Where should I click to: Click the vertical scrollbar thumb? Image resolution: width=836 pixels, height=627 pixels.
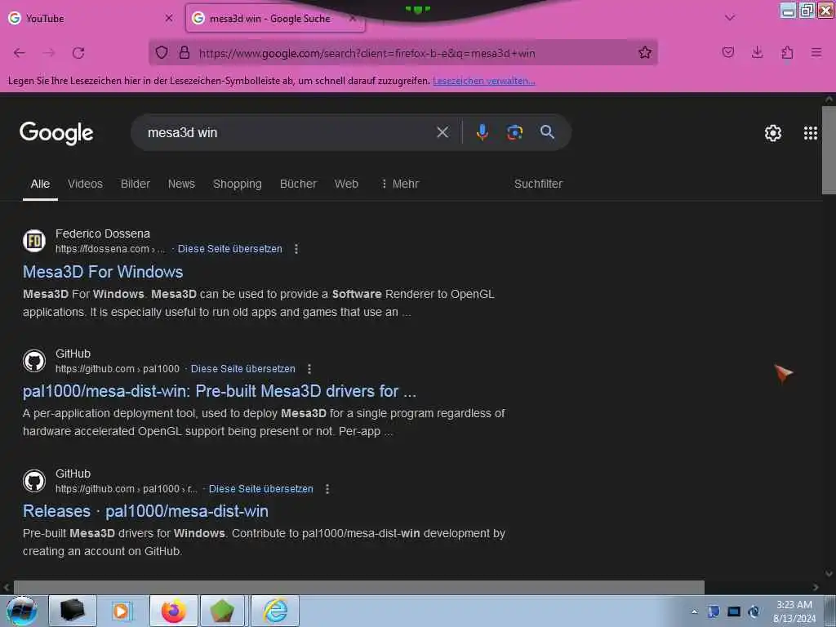coord(829,150)
